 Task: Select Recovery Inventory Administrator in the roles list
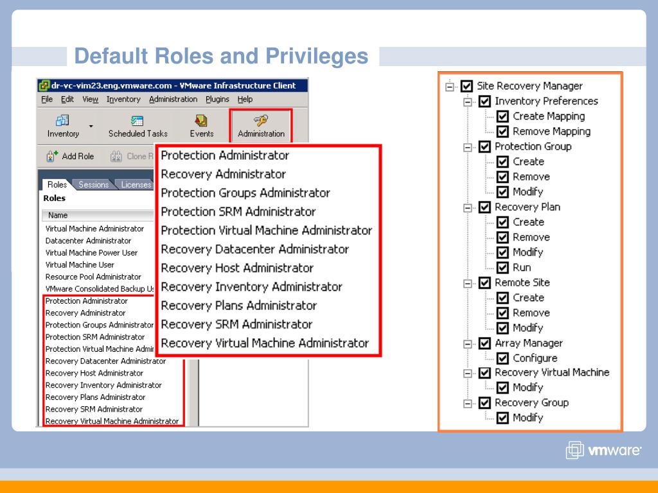(103, 385)
